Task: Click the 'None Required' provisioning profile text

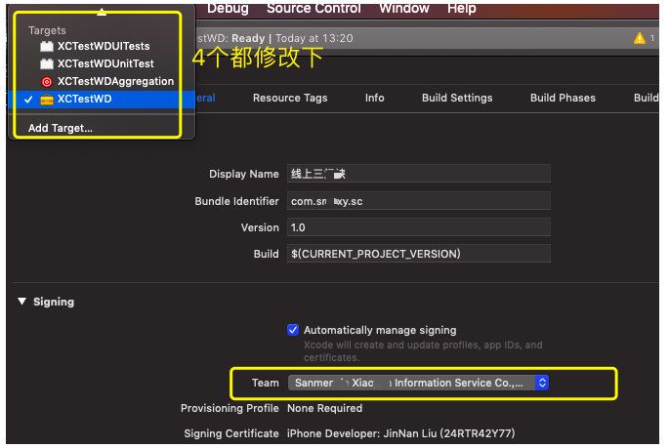Action: [x=324, y=408]
